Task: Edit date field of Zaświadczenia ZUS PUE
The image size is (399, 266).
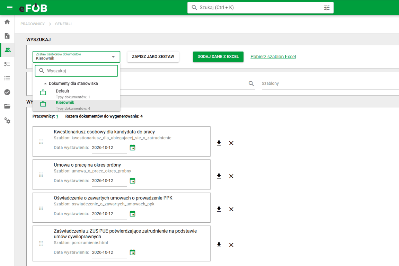Action: coord(109,252)
